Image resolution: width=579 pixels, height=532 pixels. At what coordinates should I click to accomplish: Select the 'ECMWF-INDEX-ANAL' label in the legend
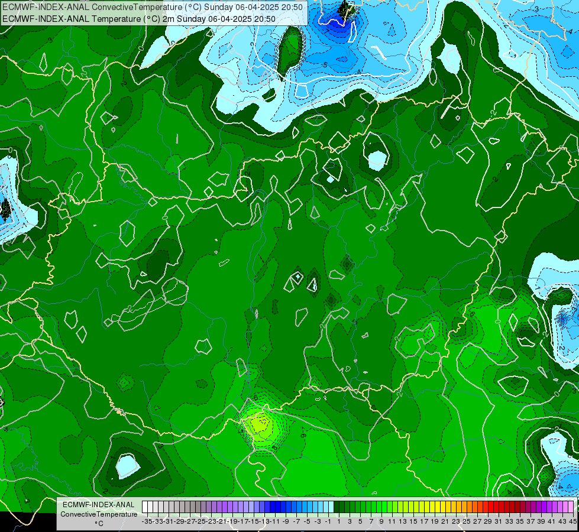point(99,505)
